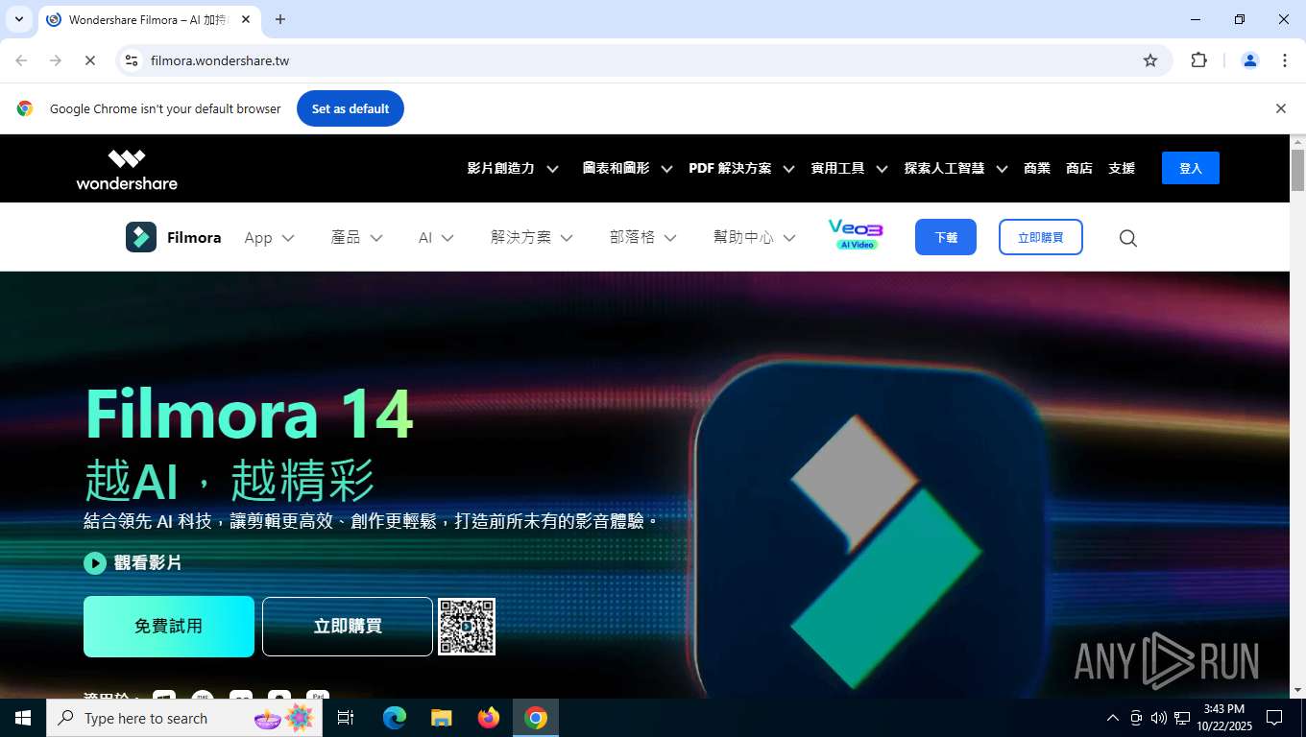1306x737 pixels.
Task: Click the taskbar search box
Action: coord(184,718)
